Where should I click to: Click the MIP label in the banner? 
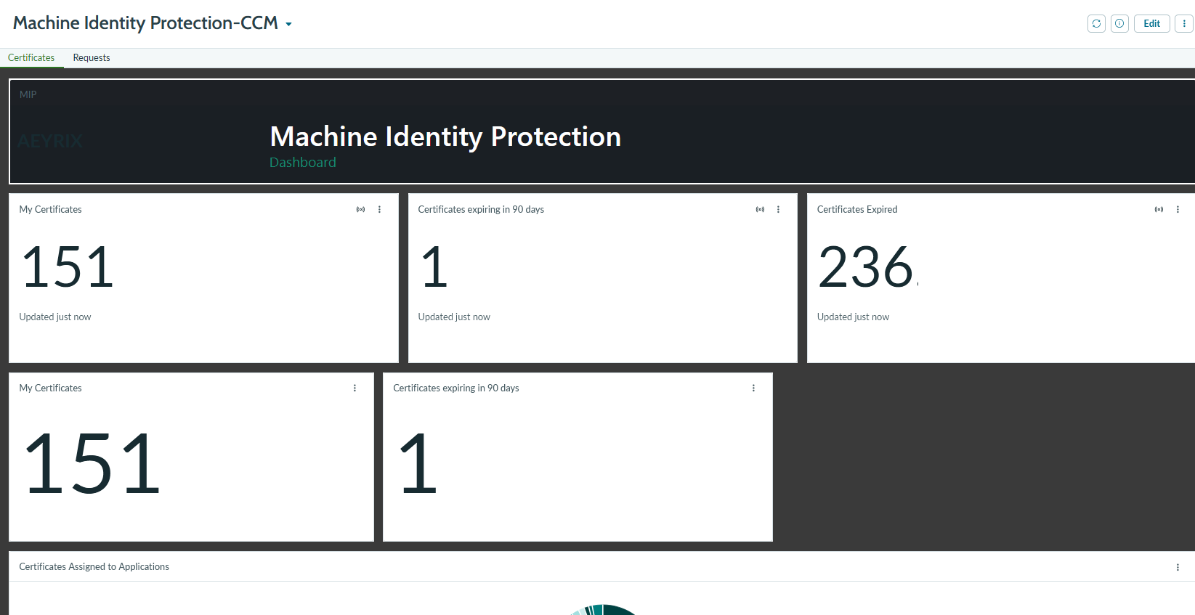[x=28, y=94]
